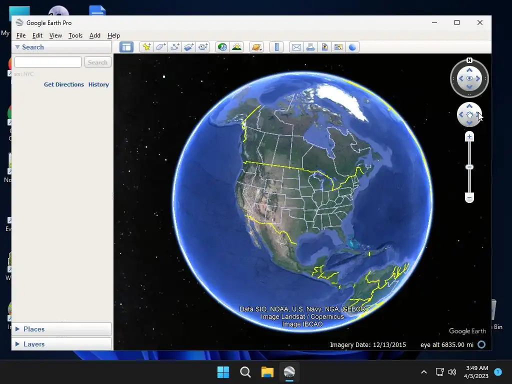The image size is (512, 384).
Task: Open the Add menu
Action: click(x=95, y=35)
